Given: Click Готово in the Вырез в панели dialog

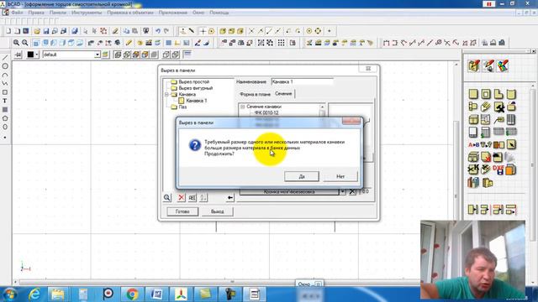Looking at the screenshot, I should (x=182, y=211).
